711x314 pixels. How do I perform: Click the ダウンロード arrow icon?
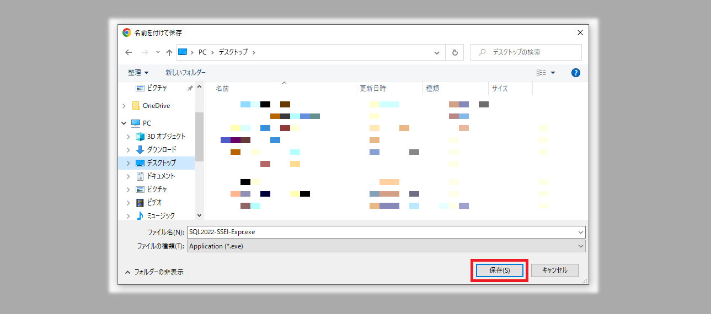pos(140,150)
